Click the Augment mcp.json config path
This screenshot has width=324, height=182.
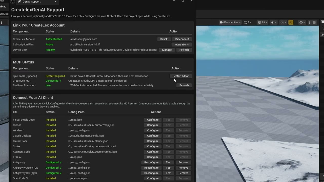93,152
